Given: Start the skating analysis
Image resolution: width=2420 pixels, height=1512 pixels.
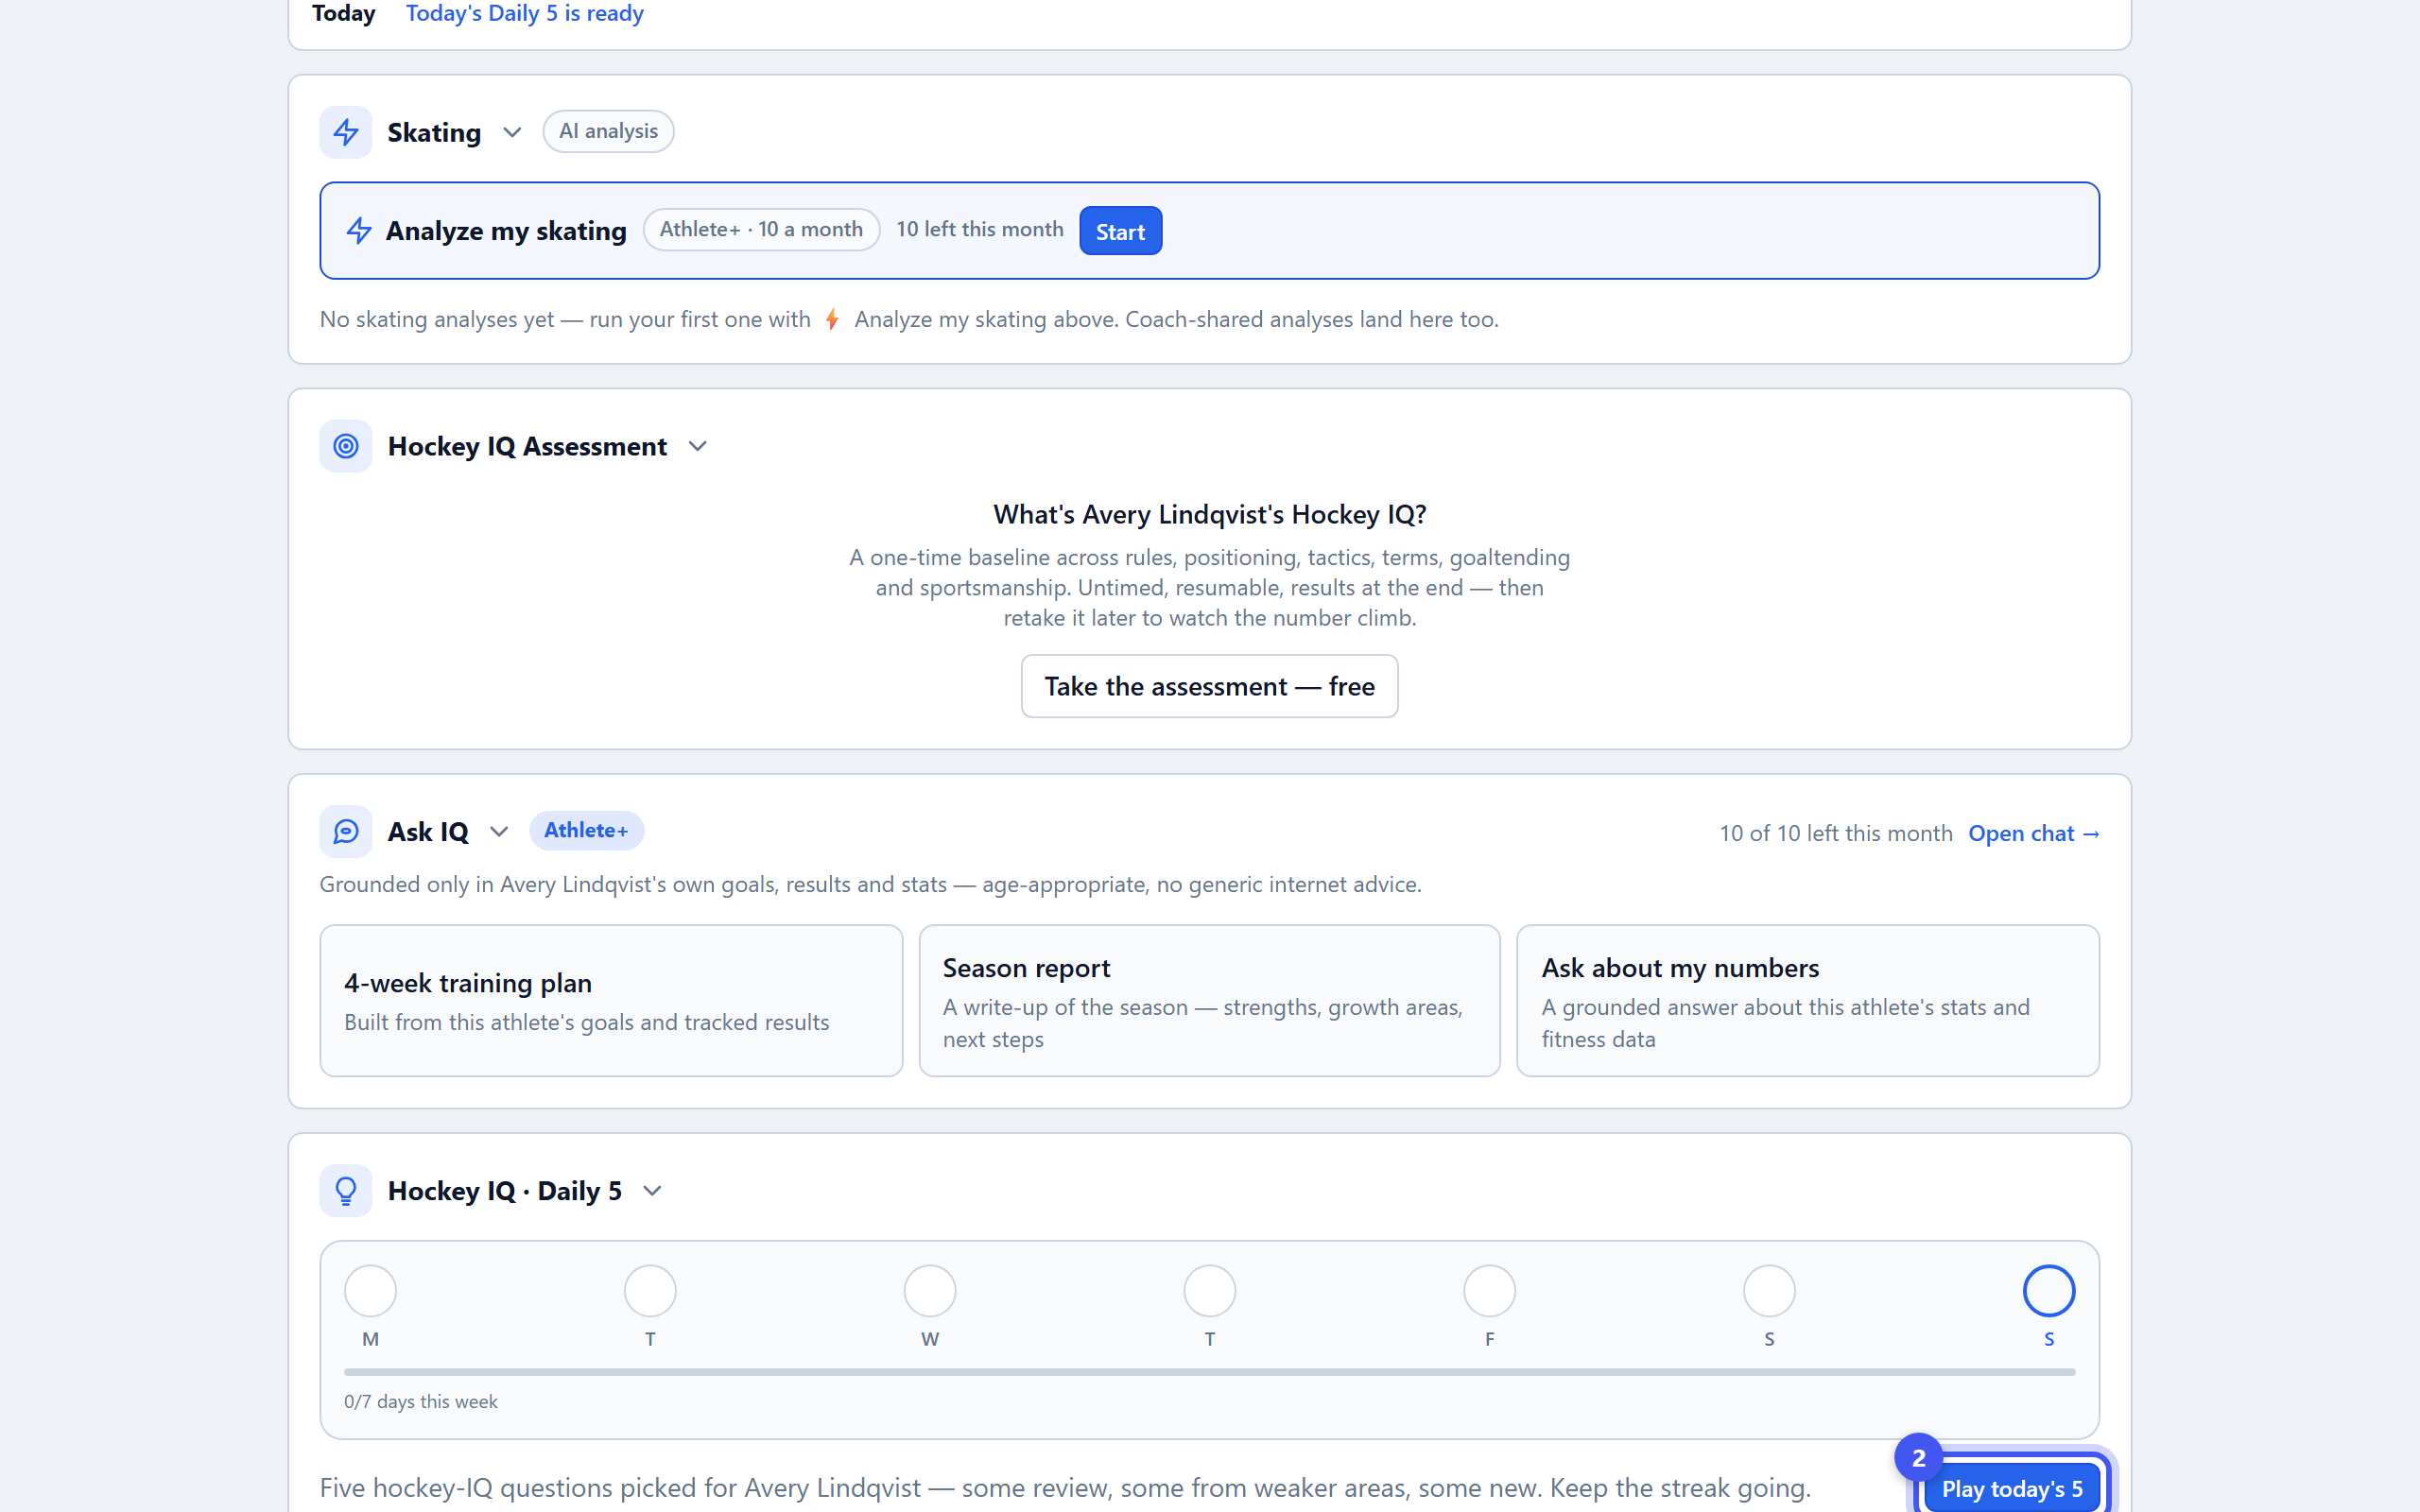Looking at the screenshot, I should [x=1120, y=231].
